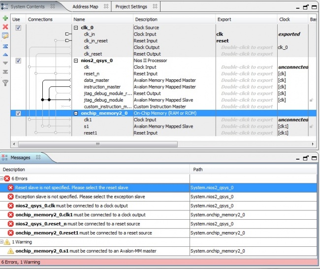The width and height of the screenshot is (320, 269).
Task: Collapse the 1 Warning message group
Action: (x=1, y=241)
